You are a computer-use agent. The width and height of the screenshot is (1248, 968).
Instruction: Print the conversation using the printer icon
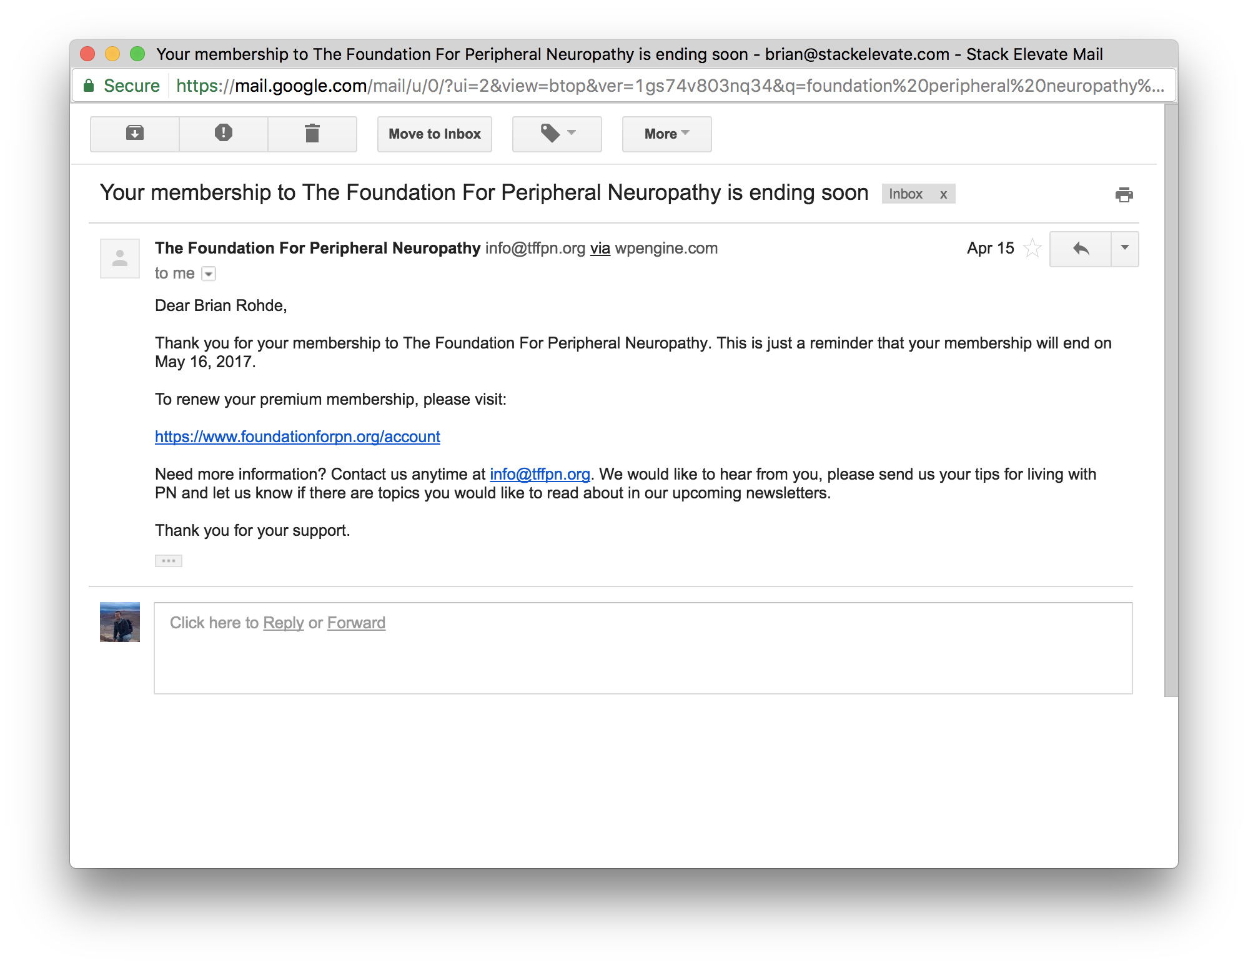[1124, 195]
